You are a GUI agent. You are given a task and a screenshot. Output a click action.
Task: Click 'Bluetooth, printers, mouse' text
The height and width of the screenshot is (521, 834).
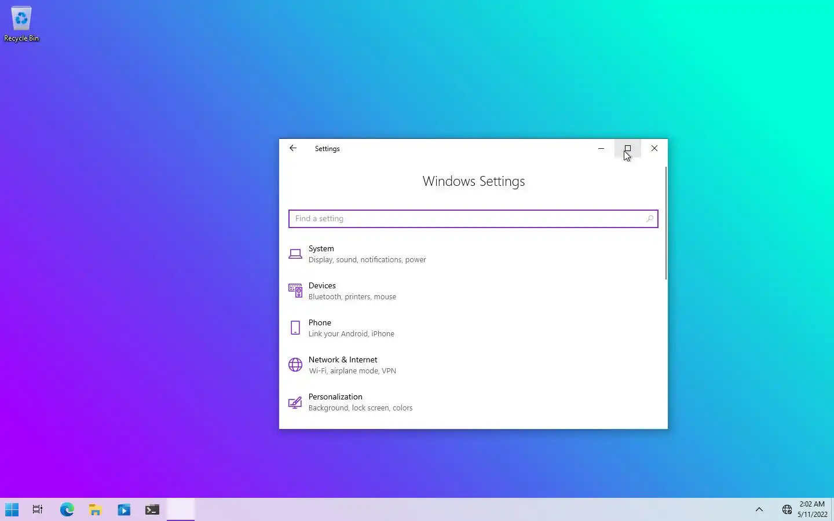(x=352, y=297)
